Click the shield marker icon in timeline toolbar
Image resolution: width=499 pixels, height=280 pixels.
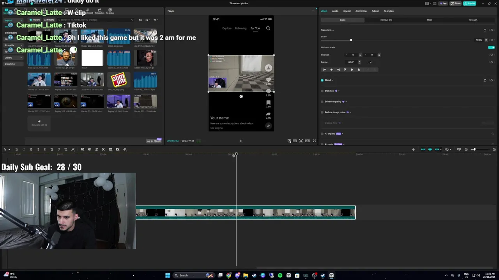[59, 149]
